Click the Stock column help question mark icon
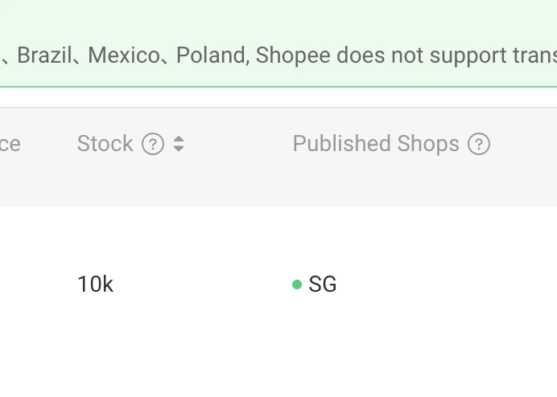This screenshot has width=557, height=397. [x=153, y=144]
